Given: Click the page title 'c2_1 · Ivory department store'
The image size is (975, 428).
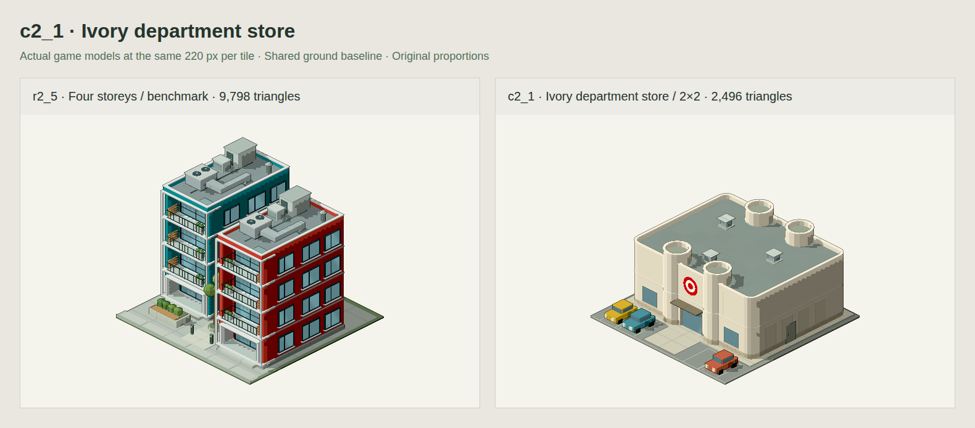Looking at the screenshot, I should 157,31.
